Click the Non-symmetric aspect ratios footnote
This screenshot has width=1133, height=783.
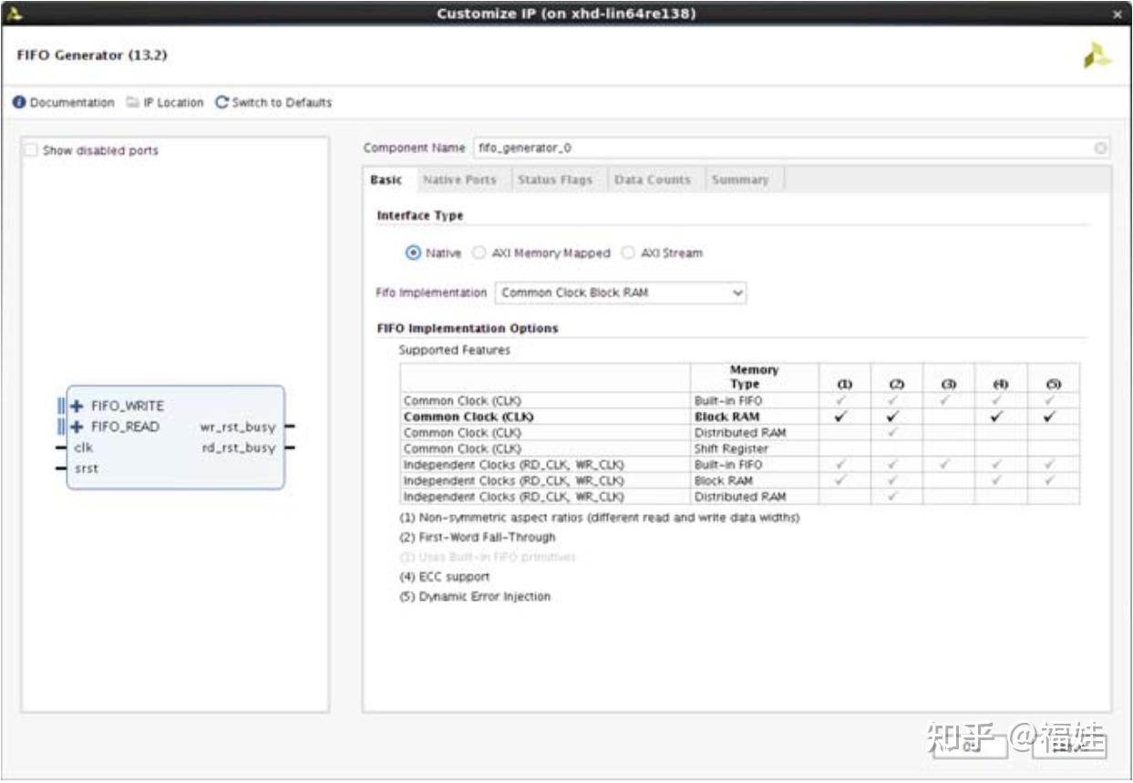click(599, 518)
